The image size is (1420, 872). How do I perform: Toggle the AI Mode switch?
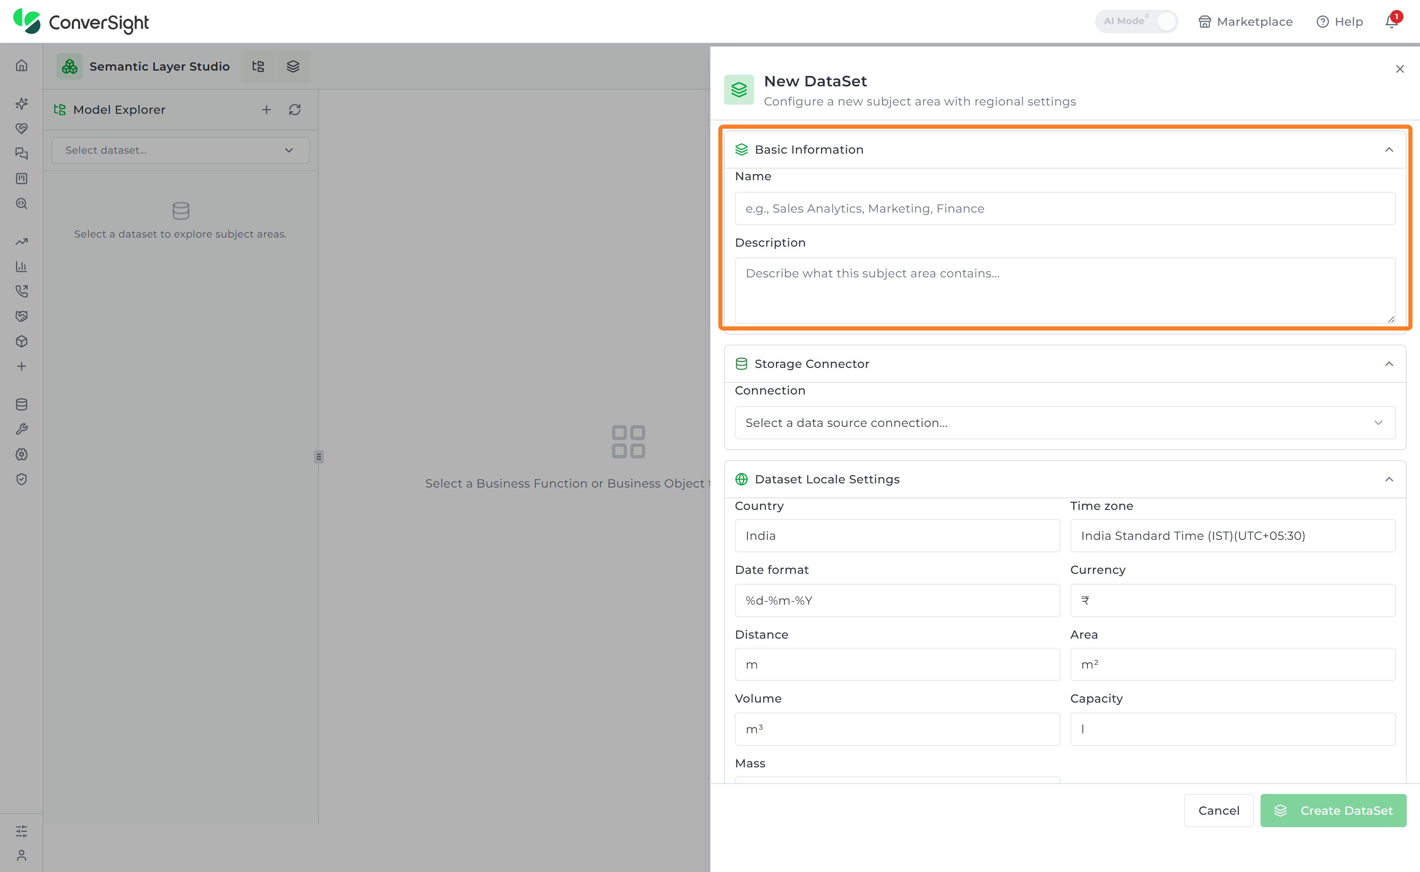(1136, 21)
